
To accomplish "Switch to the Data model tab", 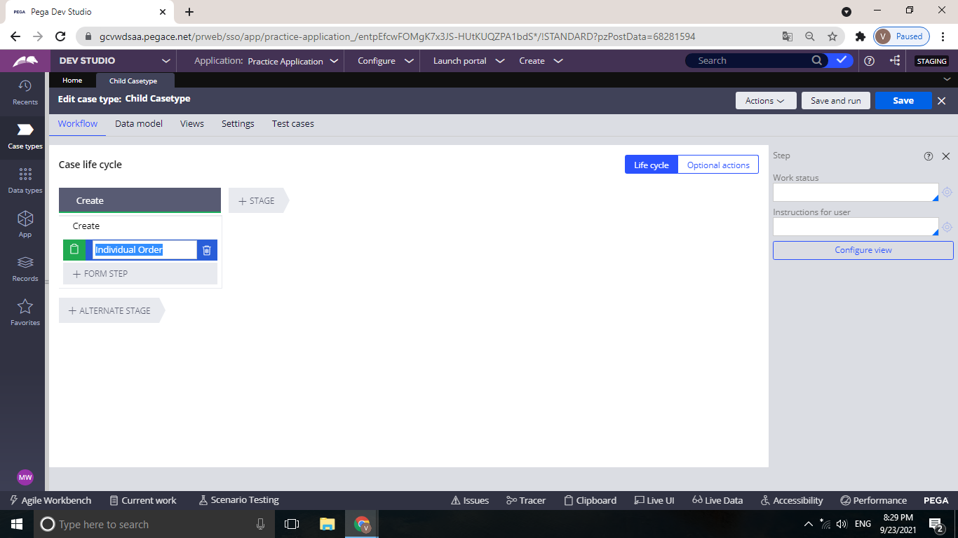I will pos(139,124).
